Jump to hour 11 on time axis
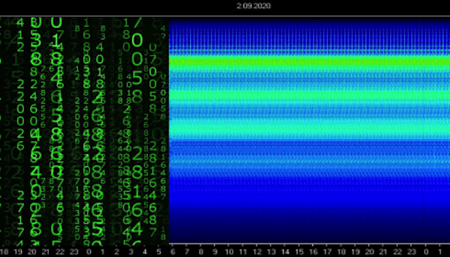 243,252
